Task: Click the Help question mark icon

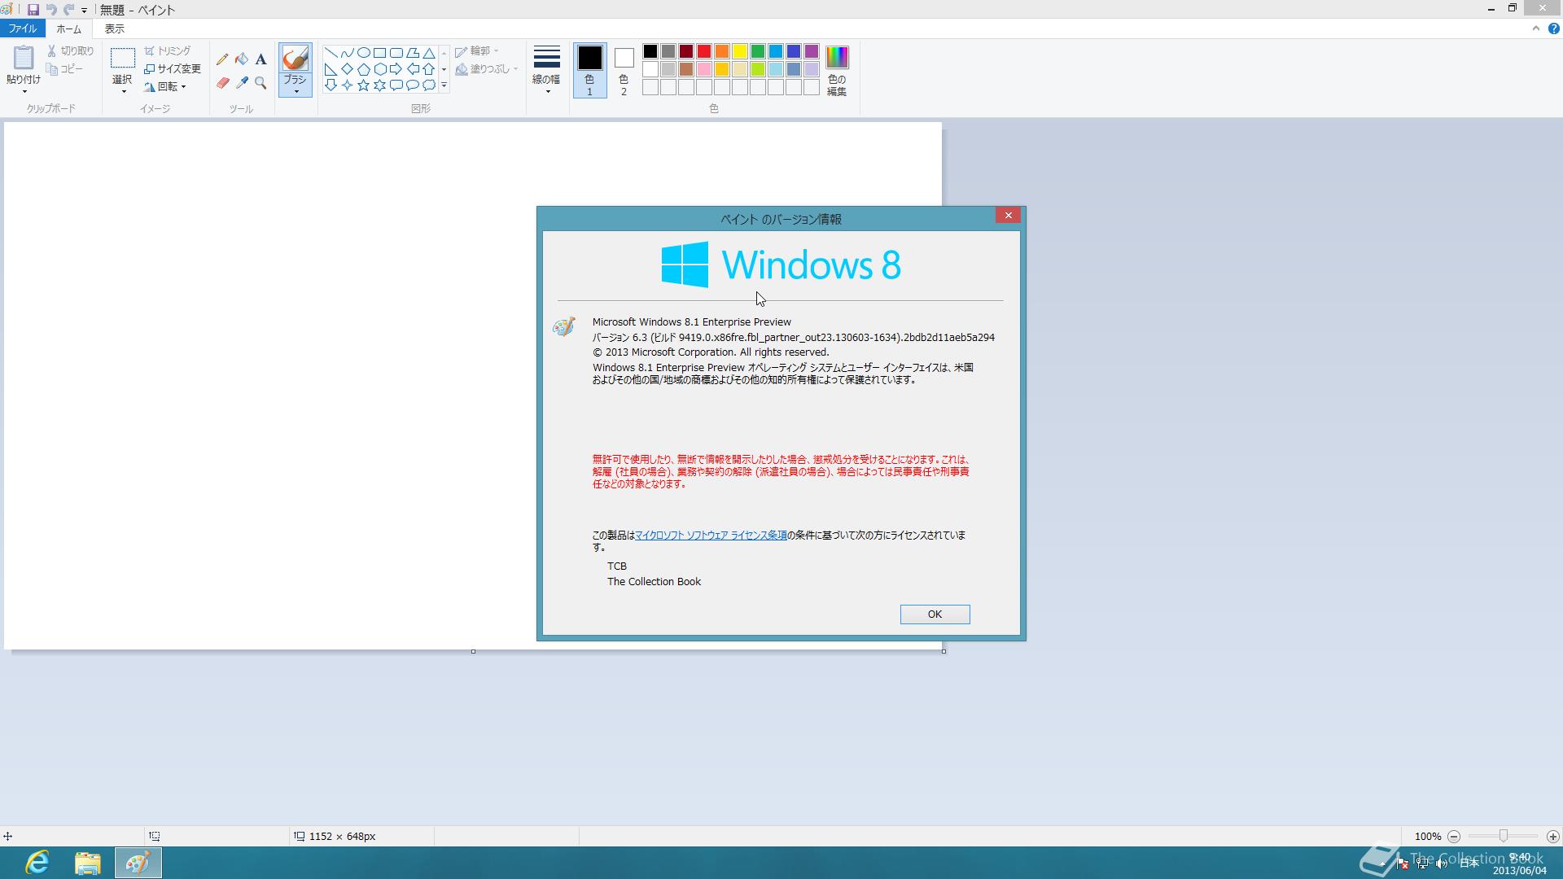Action: coord(1553,28)
